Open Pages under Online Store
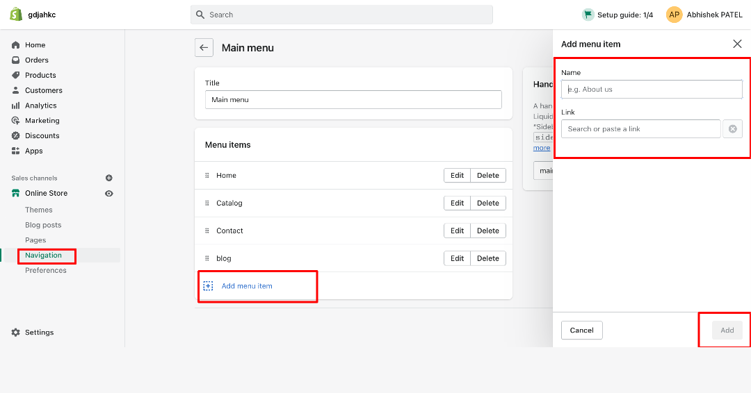 pos(35,240)
